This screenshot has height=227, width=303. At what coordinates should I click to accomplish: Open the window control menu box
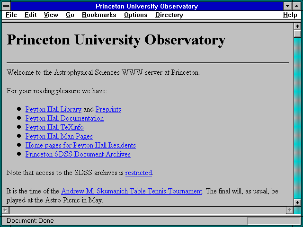tap(6, 6)
